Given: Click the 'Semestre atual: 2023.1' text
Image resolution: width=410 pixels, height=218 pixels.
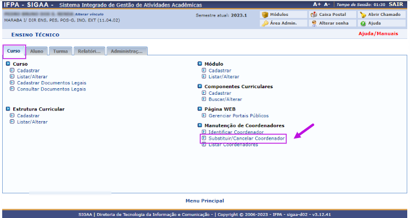Looking at the screenshot, I should tap(221, 15).
